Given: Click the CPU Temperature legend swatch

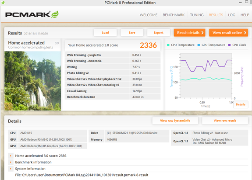Looking at the screenshot, I should pyautogui.click(x=168, y=45).
